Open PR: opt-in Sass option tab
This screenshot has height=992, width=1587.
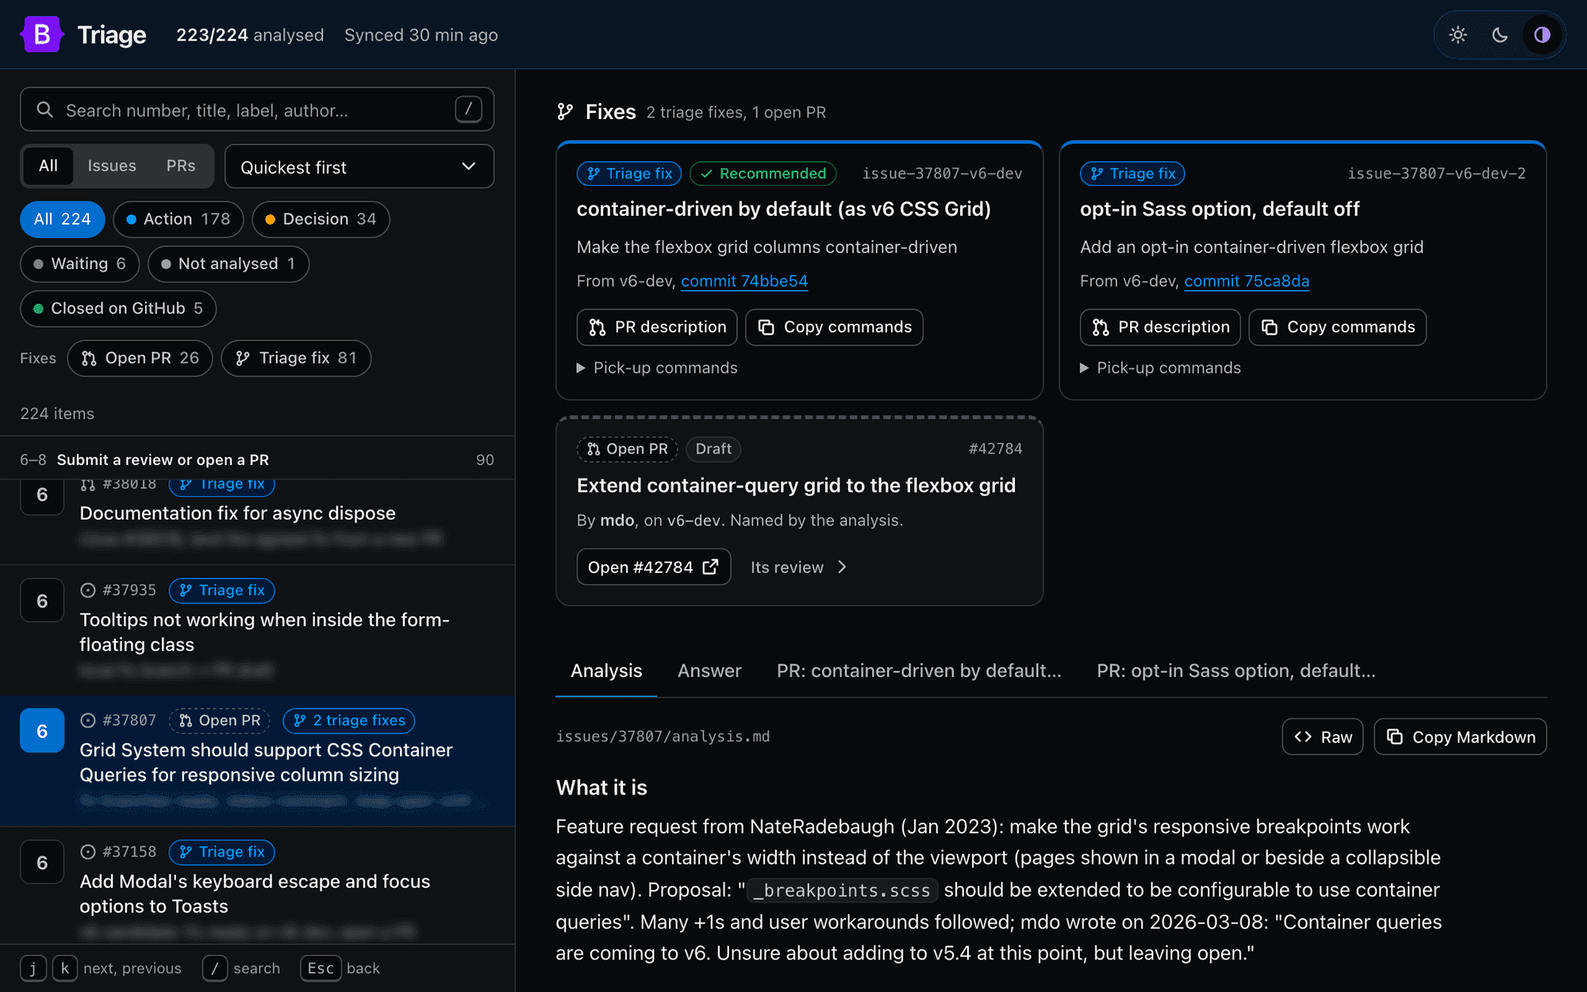click(x=1236, y=671)
